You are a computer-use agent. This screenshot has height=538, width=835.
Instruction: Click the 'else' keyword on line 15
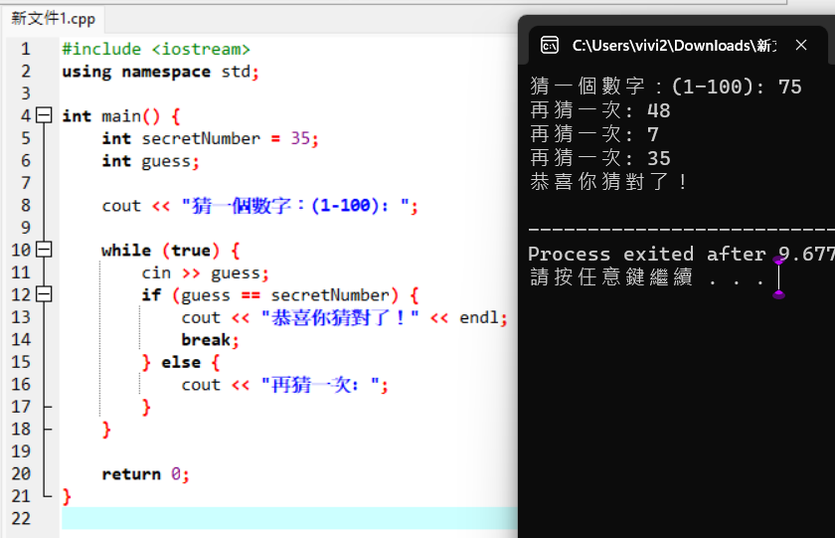point(181,362)
